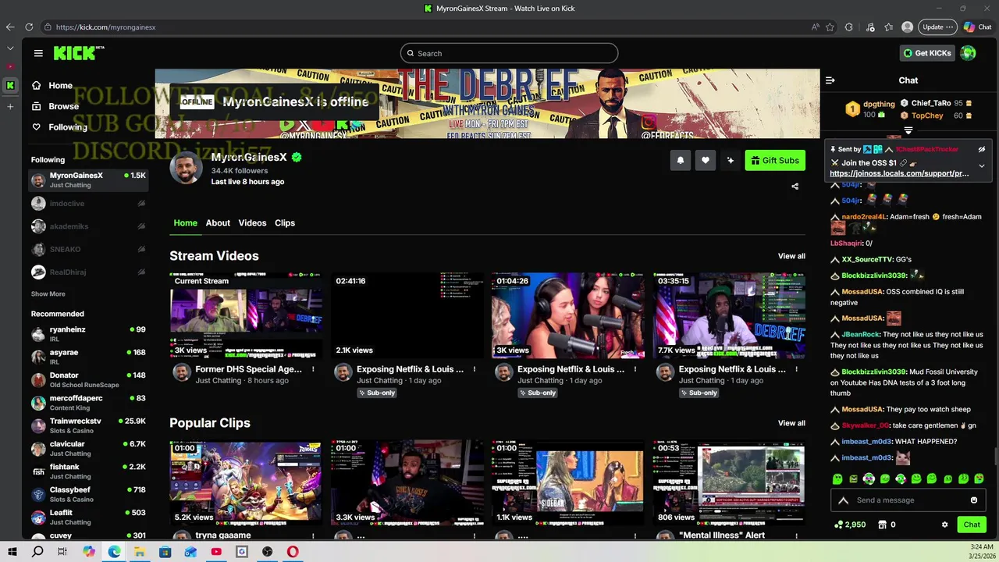This screenshot has width=999, height=562.
Task: Open the YouTube taskbar icon
Action: tap(216, 552)
